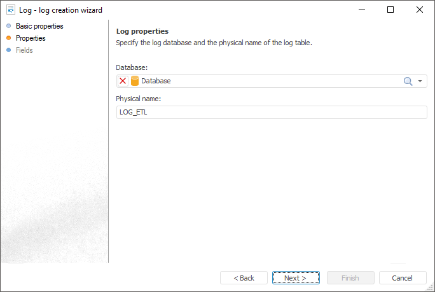Maximize the wizard window
The height and width of the screenshot is (292, 435).
[390, 10]
